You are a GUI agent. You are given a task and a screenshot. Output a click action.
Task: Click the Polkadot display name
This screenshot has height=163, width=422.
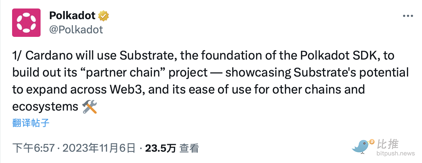pos(72,16)
